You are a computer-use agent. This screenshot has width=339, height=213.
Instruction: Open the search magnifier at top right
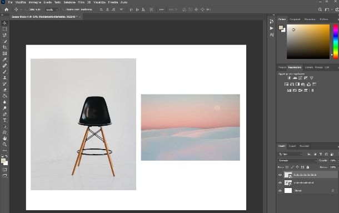(x=320, y=9)
